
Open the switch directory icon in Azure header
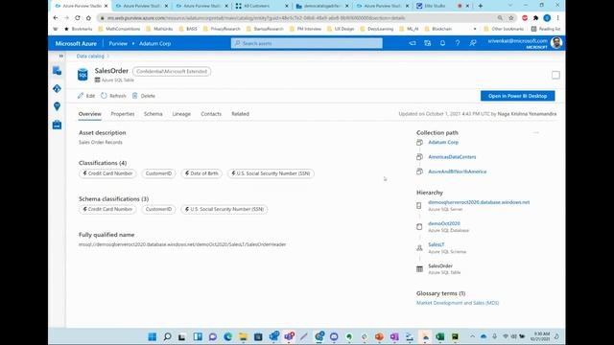[428, 43]
